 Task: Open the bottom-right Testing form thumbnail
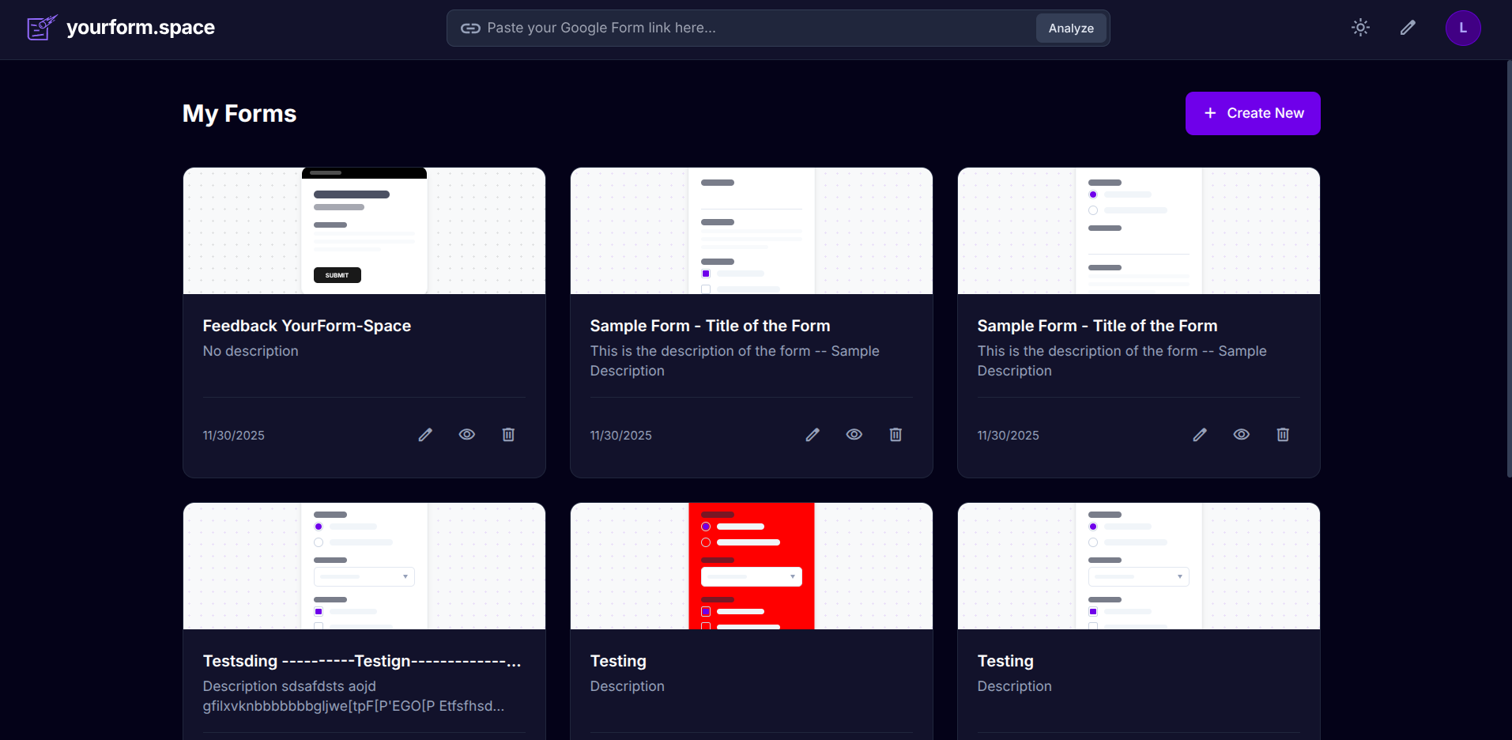(1138, 565)
